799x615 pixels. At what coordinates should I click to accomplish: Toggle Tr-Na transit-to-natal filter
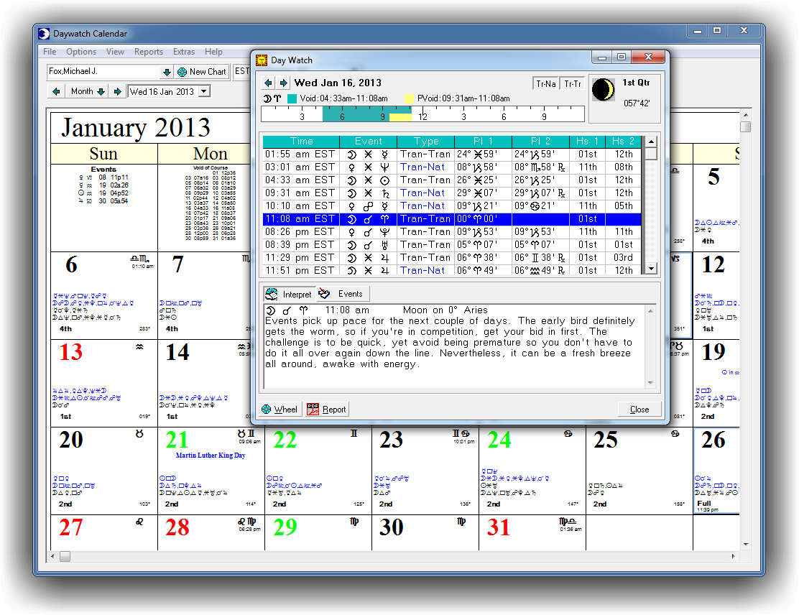(546, 84)
